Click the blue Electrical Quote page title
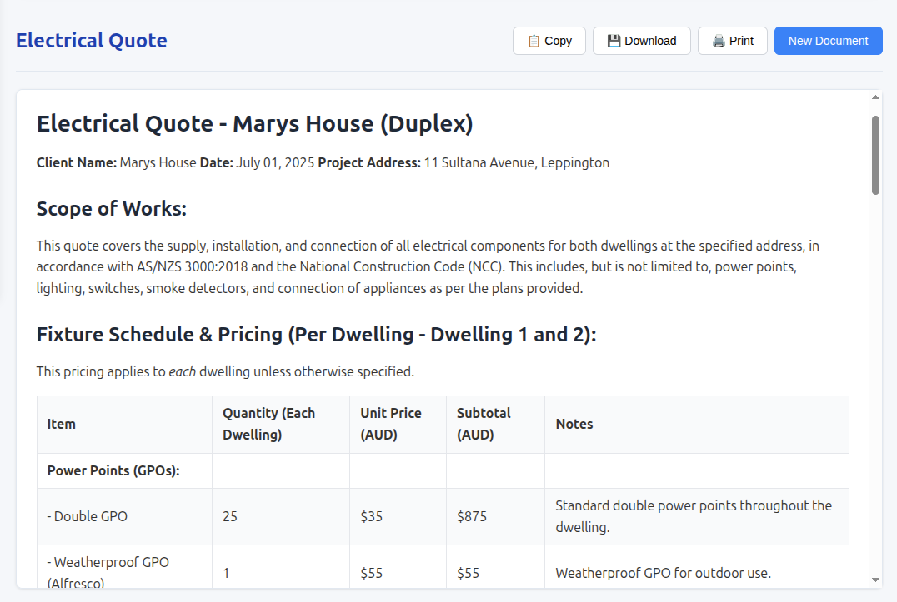897x602 pixels. click(92, 40)
